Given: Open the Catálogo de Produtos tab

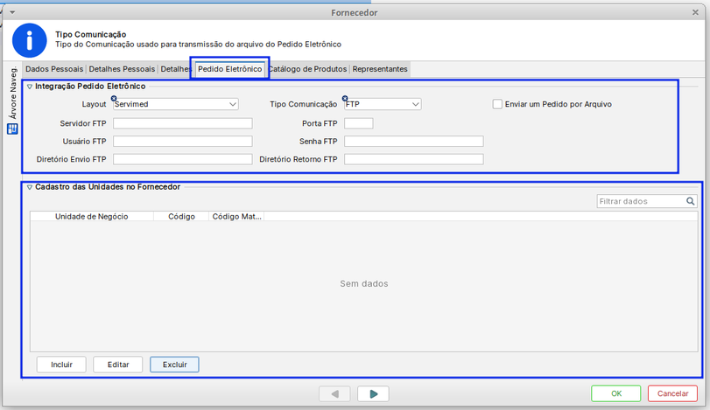Looking at the screenshot, I should 308,69.
